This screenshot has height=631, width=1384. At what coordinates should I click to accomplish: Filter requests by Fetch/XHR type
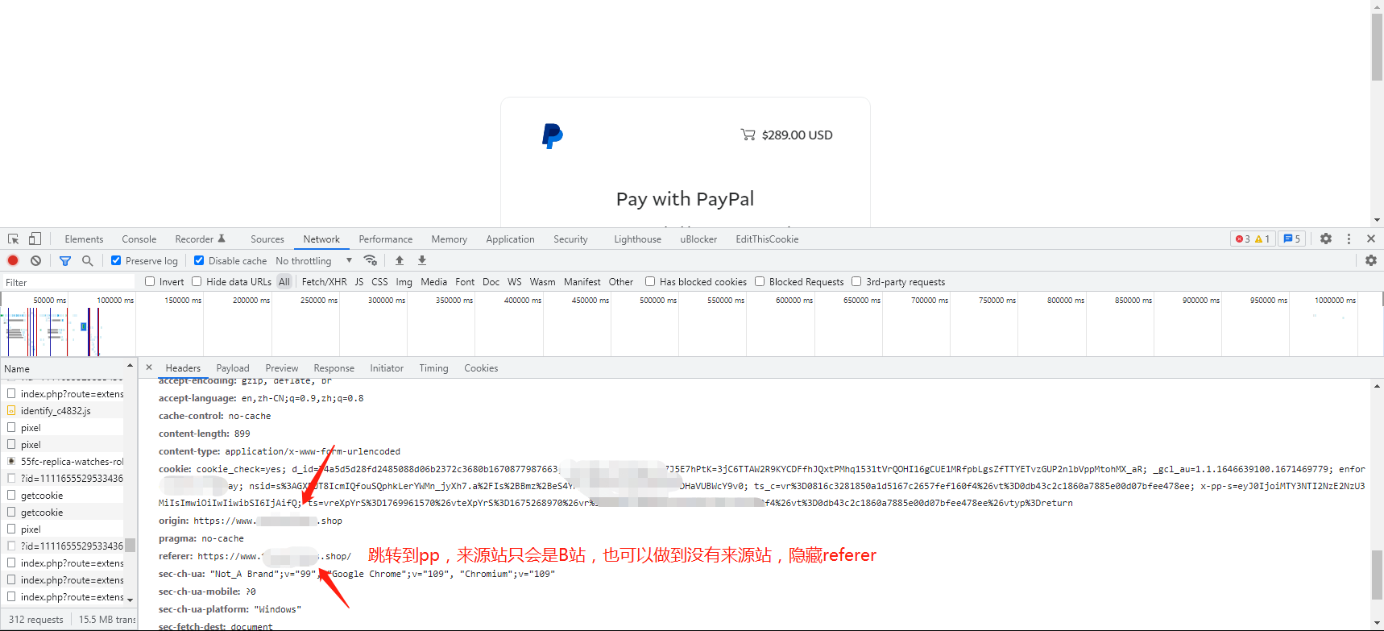324,282
